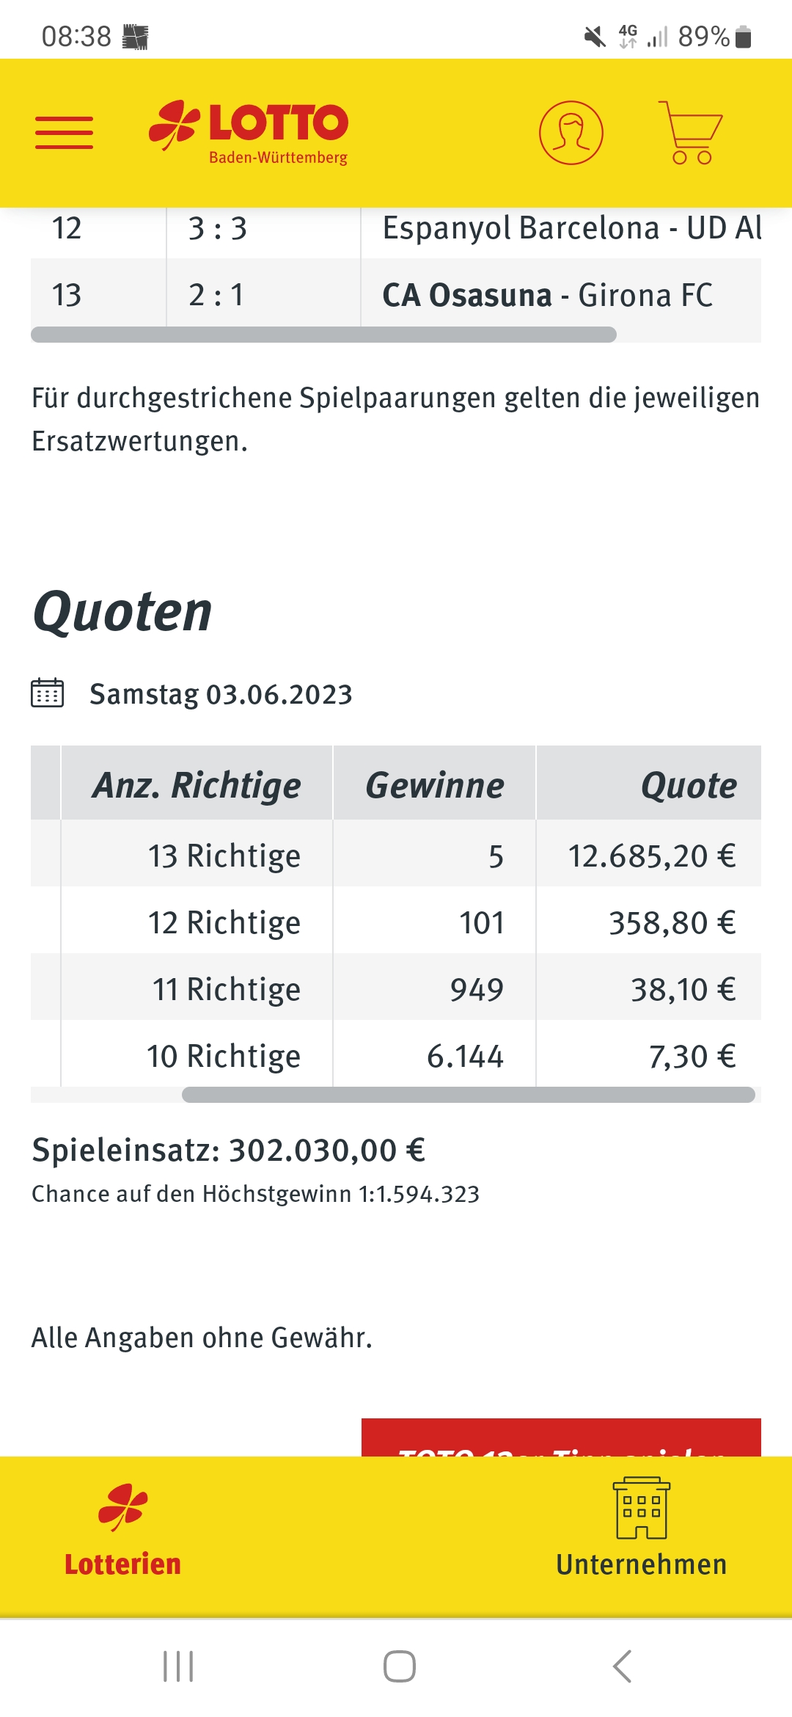
Task: Tap the red TOTO Tipp spielen button
Action: tap(561, 1437)
